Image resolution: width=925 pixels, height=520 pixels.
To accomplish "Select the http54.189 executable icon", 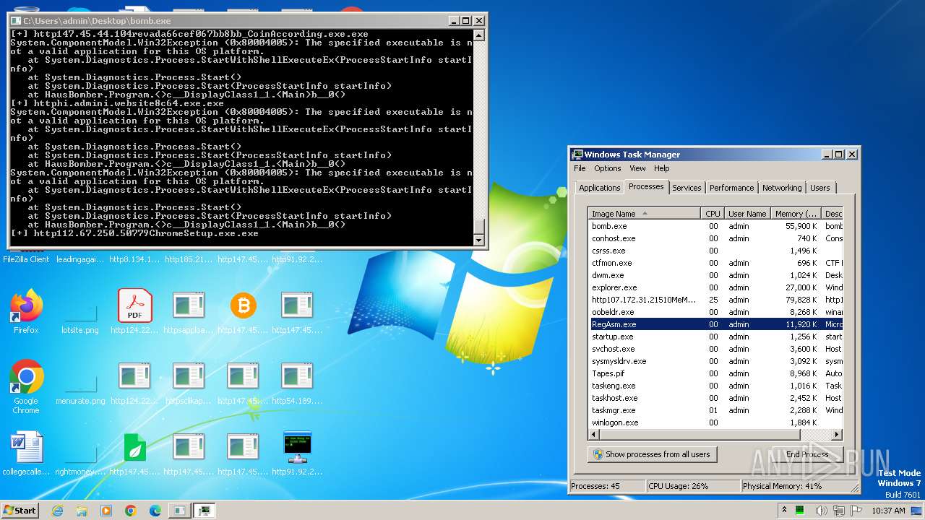I will click(x=297, y=383).
